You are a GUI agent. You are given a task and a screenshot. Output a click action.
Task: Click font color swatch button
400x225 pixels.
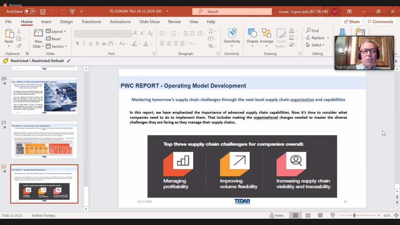click(x=146, y=44)
